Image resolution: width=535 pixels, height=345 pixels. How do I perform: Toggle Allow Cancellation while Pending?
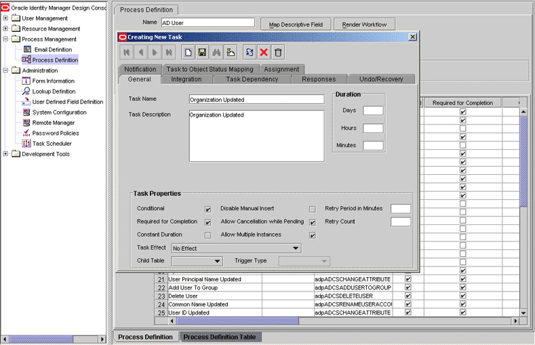coord(312,222)
